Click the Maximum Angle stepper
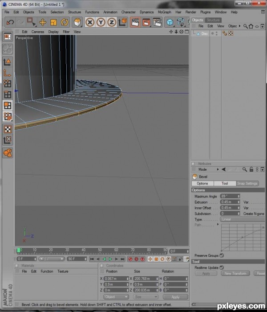Viewport: 267px width, 312px height. (239, 196)
